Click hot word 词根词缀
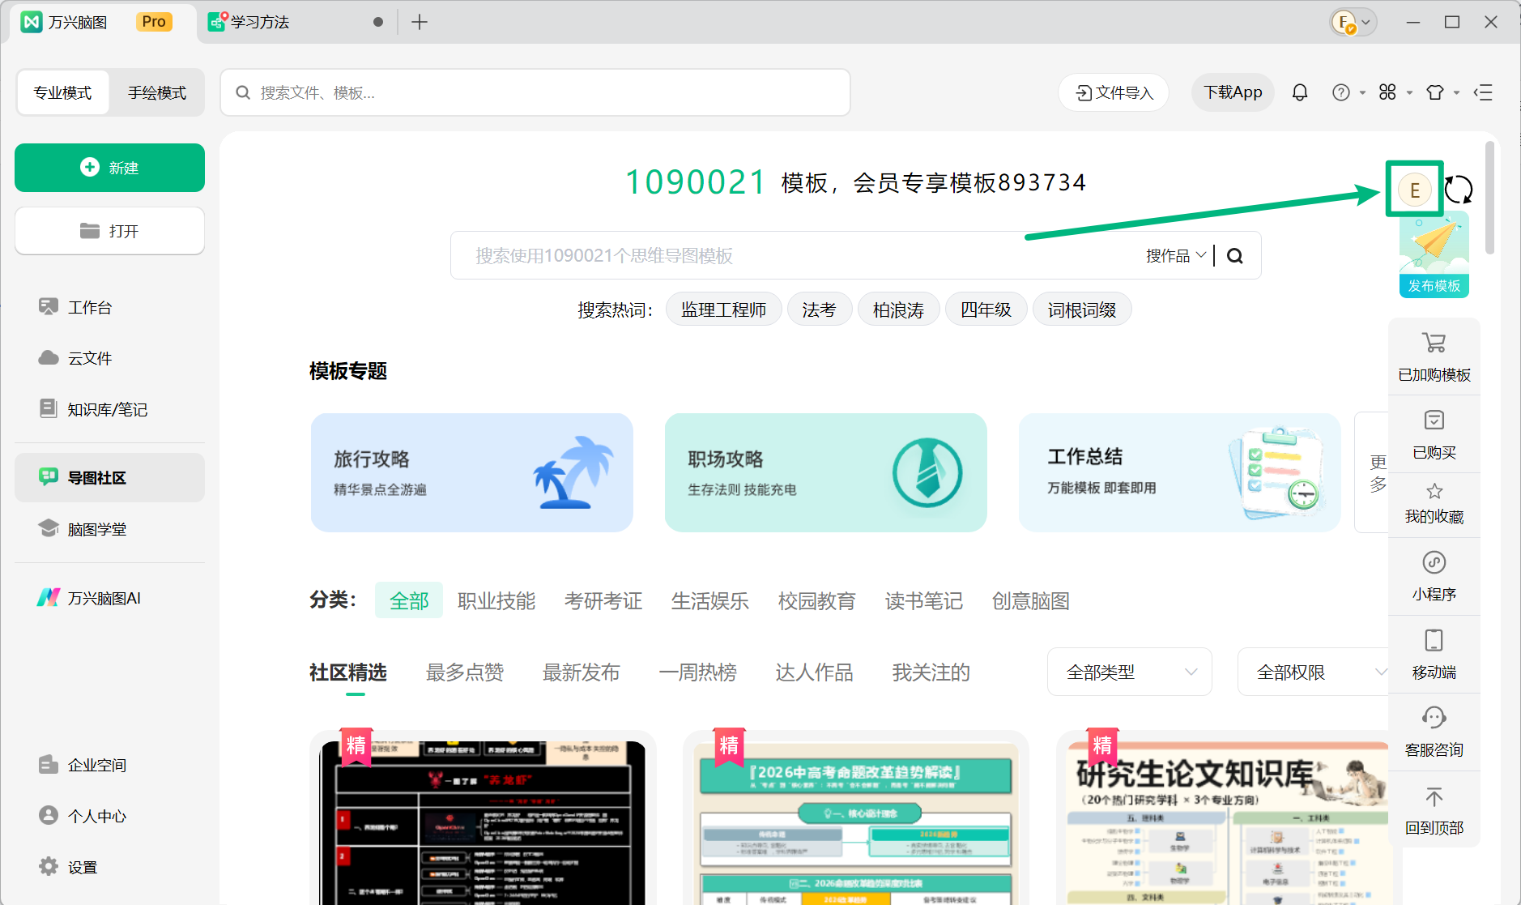Image resolution: width=1521 pixels, height=905 pixels. 1082,309
